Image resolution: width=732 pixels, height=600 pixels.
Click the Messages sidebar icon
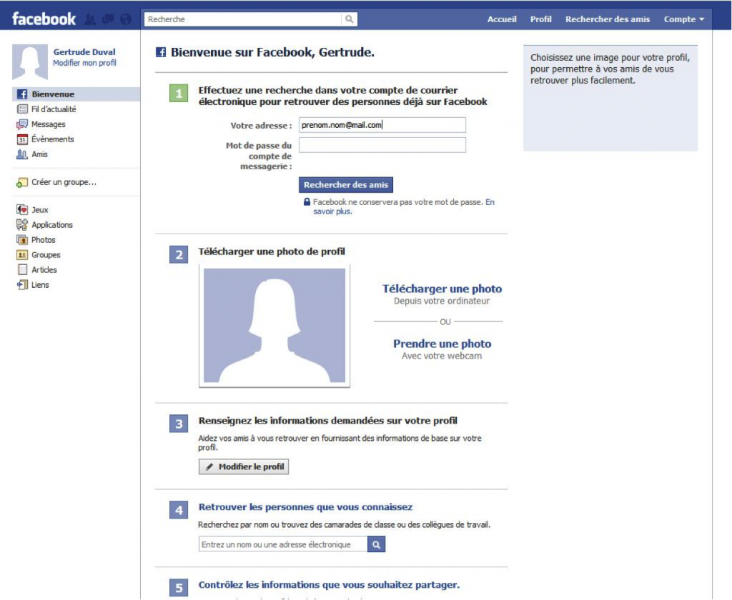(x=22, y=124)
